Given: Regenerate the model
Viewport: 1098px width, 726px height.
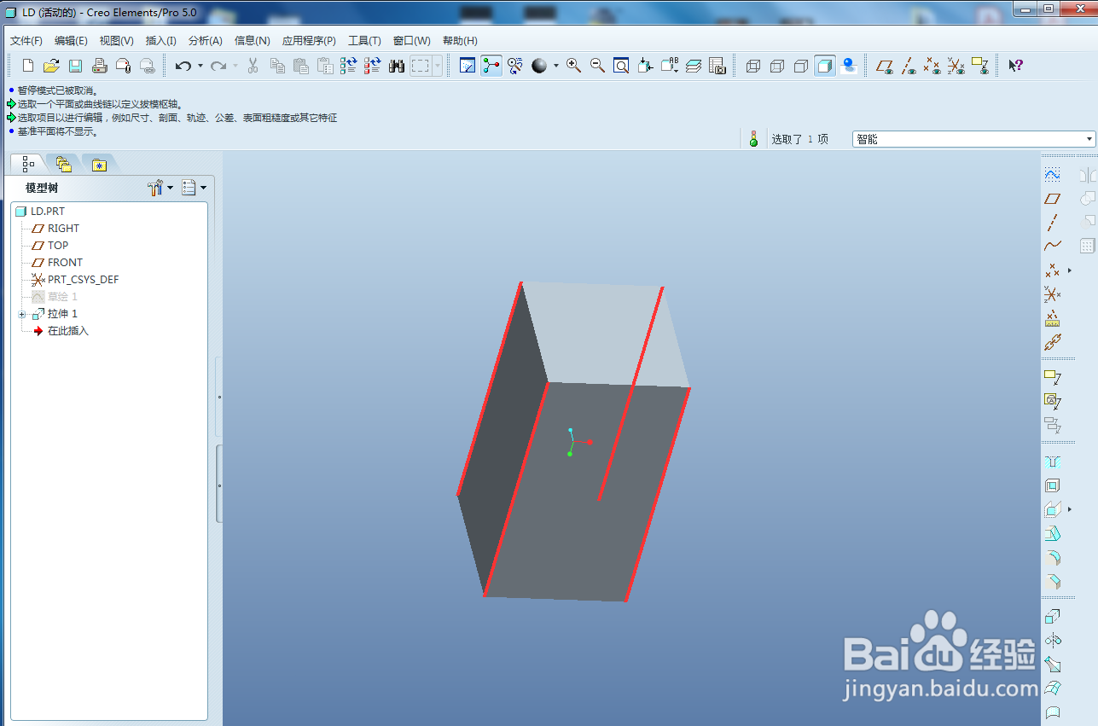Looking at the screenshot, I should point(348,66).
